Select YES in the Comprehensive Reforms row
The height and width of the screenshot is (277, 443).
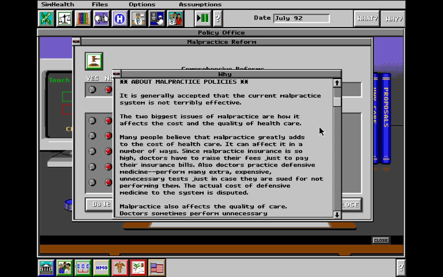point(92,90)
